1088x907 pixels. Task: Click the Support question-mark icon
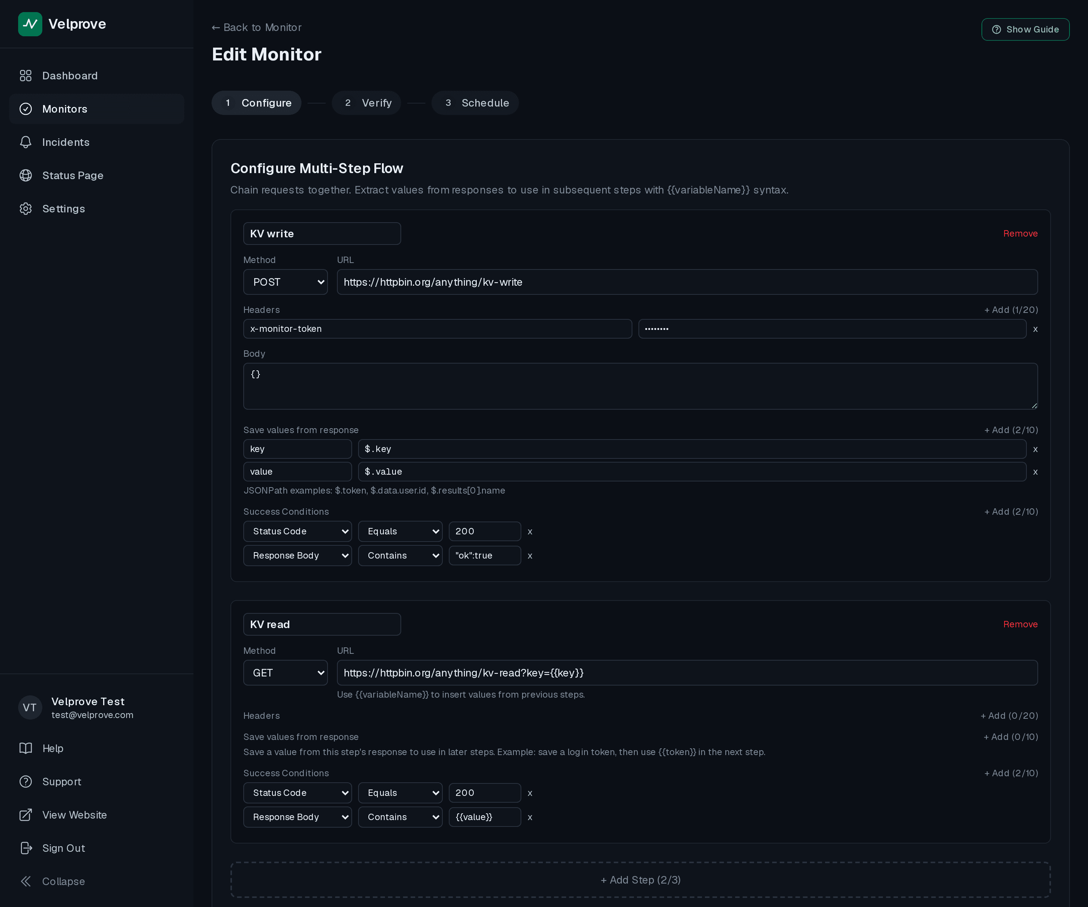tap(26, 781)
